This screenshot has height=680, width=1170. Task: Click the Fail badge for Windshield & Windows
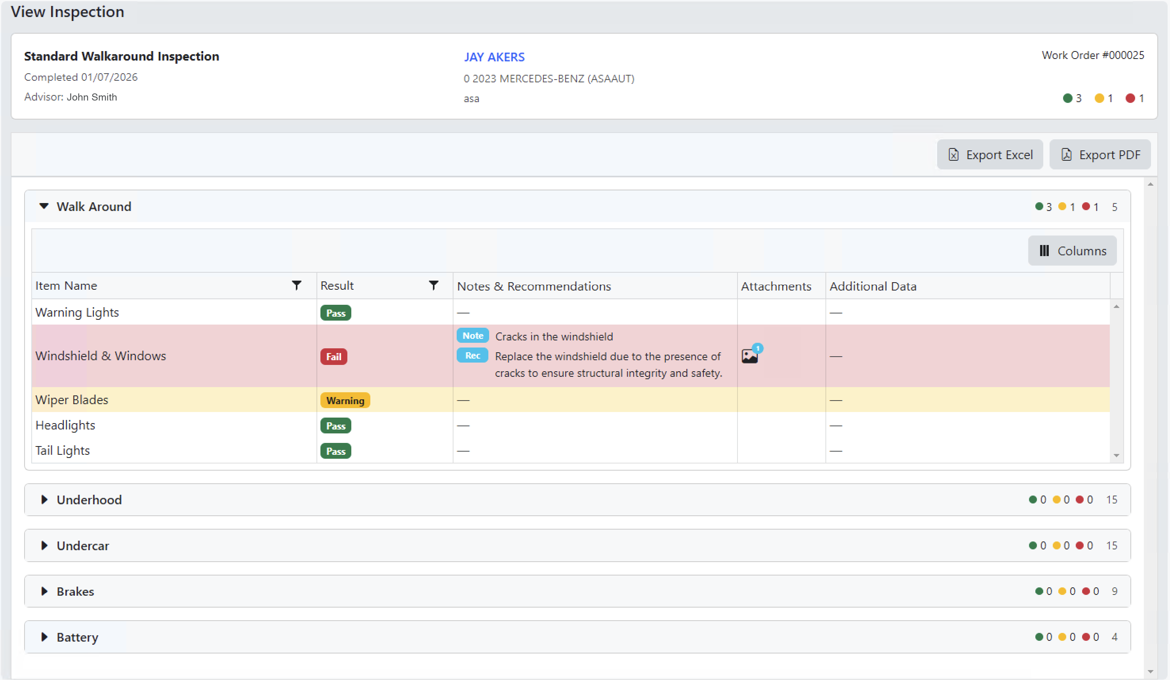coord(333,357)
